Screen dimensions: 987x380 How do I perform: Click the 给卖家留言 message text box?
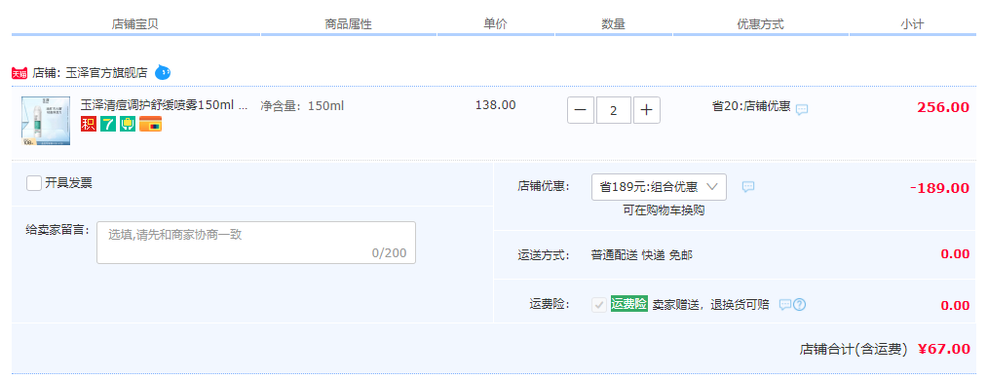tap(256, 243)
